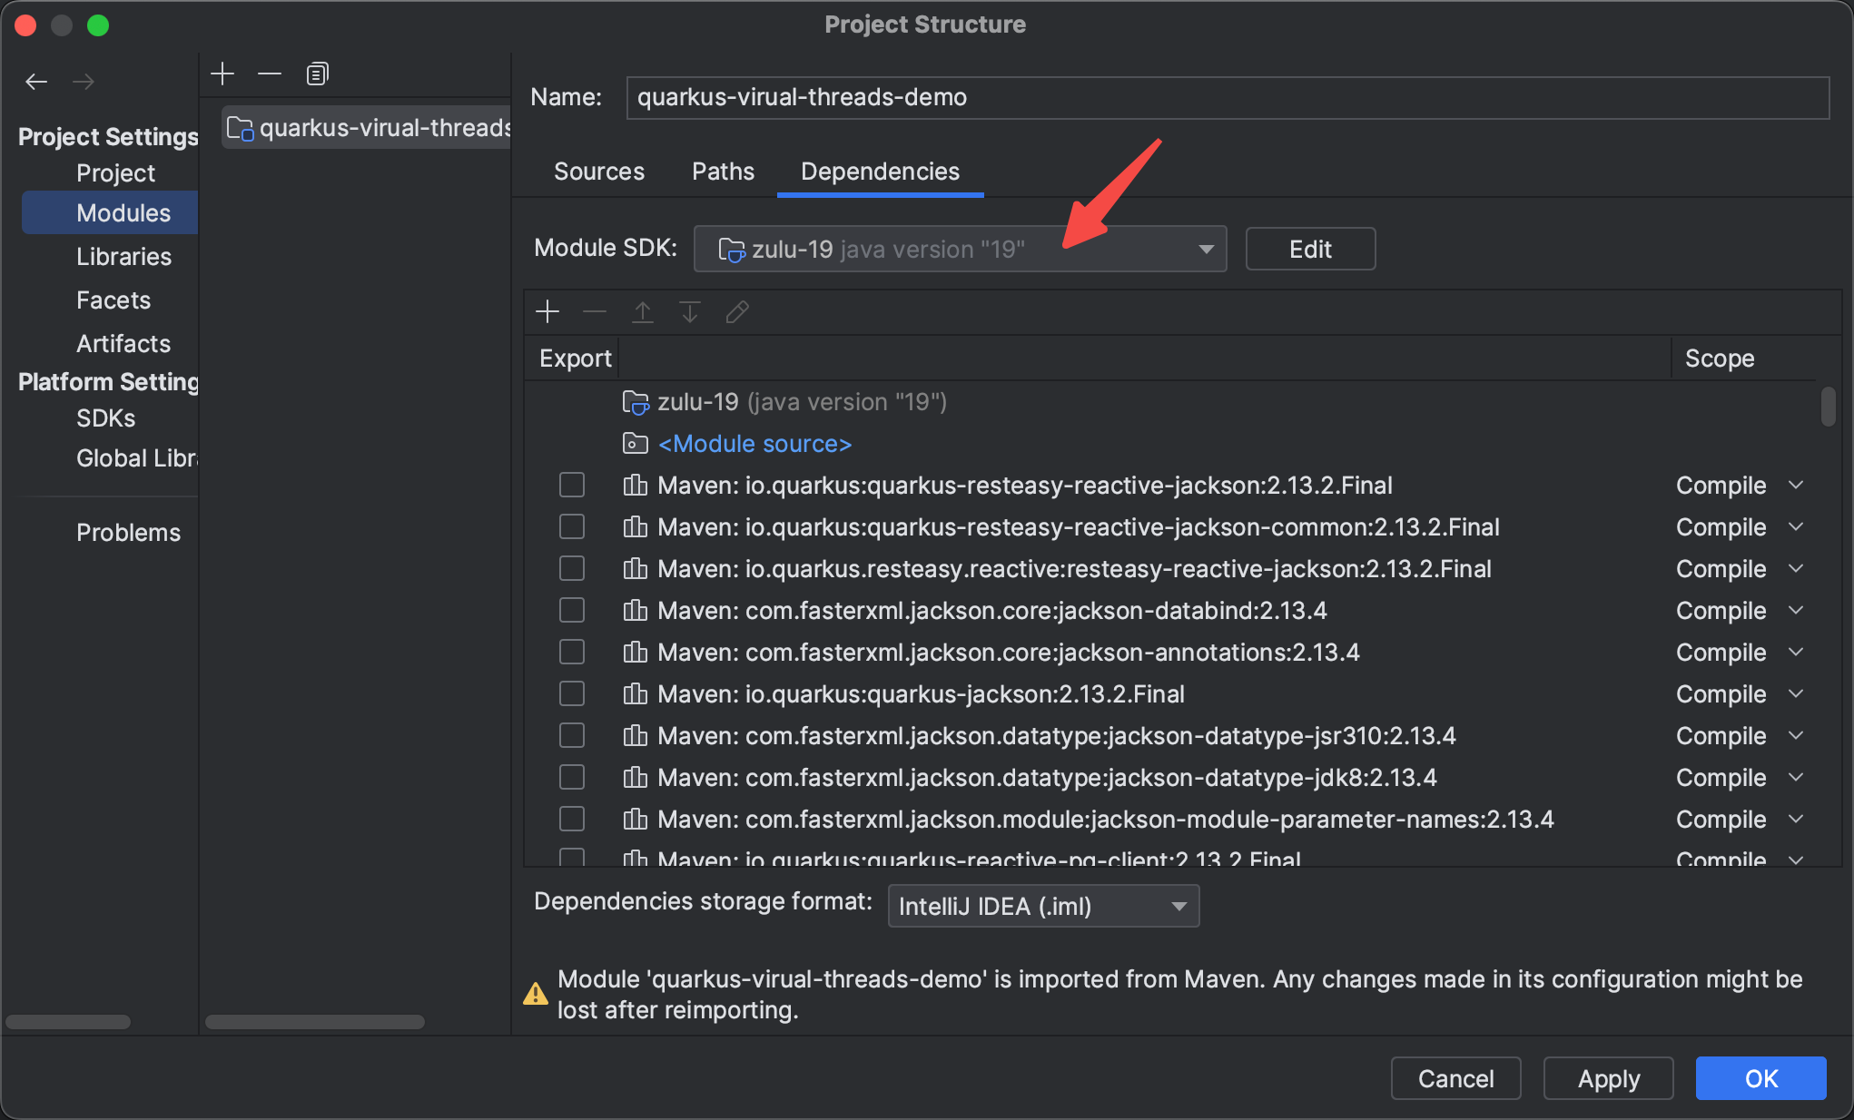The width and height of the screenshot is (1854, 1120).
Task: Change scope of quarkus-jackson dependency
Action: pyautogui.click(x=1739, y=694)
